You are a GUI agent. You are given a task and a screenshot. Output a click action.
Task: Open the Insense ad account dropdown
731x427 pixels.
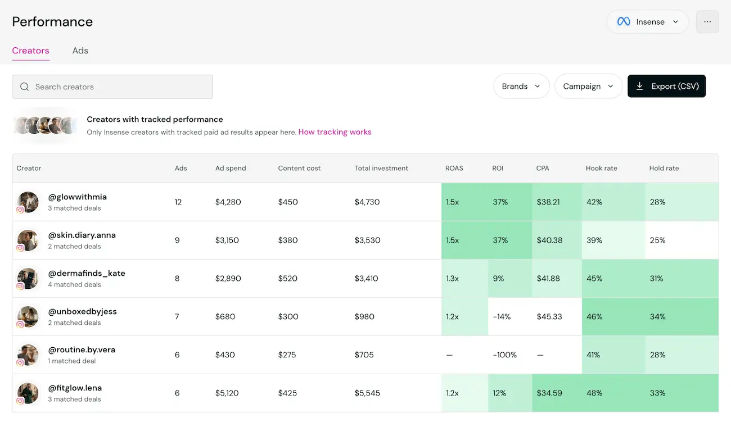pyautogui.click(x=648, y=22)
